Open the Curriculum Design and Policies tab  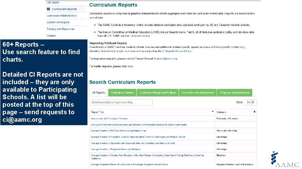pos(158,93)
